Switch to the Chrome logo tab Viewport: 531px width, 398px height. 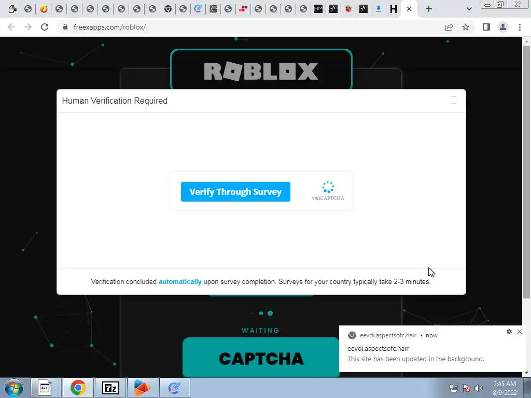click(x=167, y=9)
